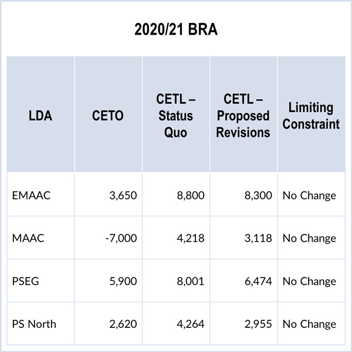Image resolution: width=352 pixels, height=352 pixels.
Task: Select the MAAC row label
Action: [28, 238]
